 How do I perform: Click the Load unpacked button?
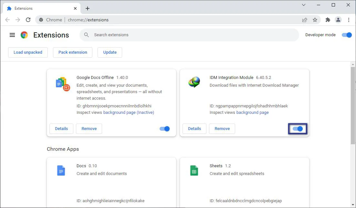pos(28,52)
